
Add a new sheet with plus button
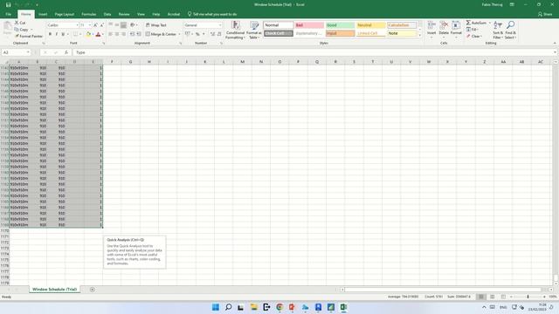tap(93, 290)
